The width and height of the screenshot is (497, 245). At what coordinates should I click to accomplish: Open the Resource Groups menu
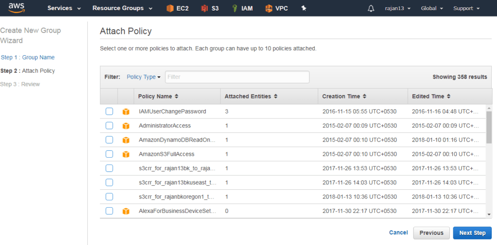coord(122,8)
